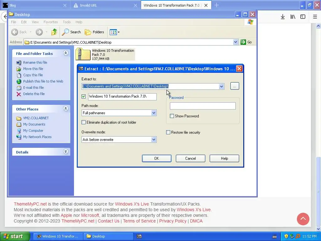The height and width of the screenshot is (241, 321).
Task: Open VM2.COLLABNET folder in Other Places
Action: (x=36, y=118)
